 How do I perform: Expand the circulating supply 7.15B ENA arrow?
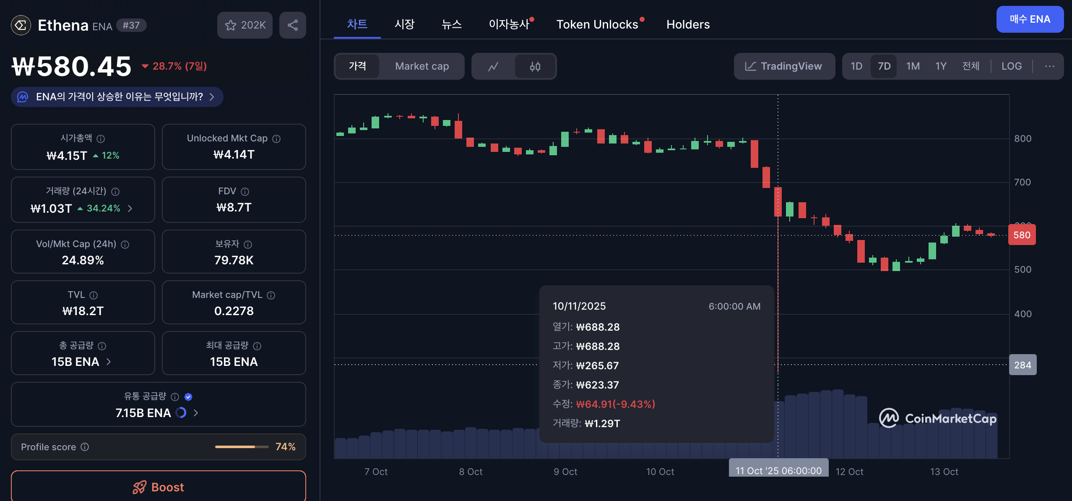point(196,413)
